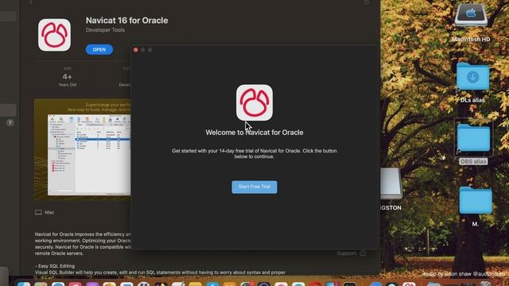509x286 pixels.
Task: Click the Start Free Trial button
Action: click(254, 187)
